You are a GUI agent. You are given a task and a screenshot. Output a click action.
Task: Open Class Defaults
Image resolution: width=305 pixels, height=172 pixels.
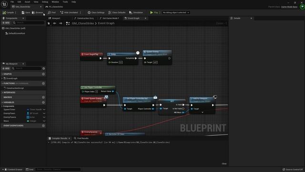[117, 12]
